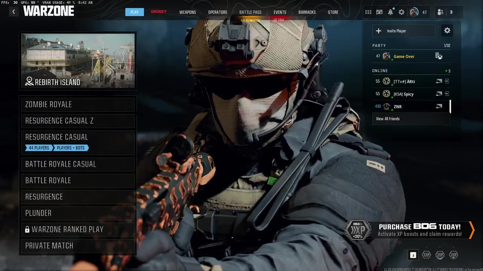Click Game Over's party avatar
The image size is (483, 271).
click(386, 56)
